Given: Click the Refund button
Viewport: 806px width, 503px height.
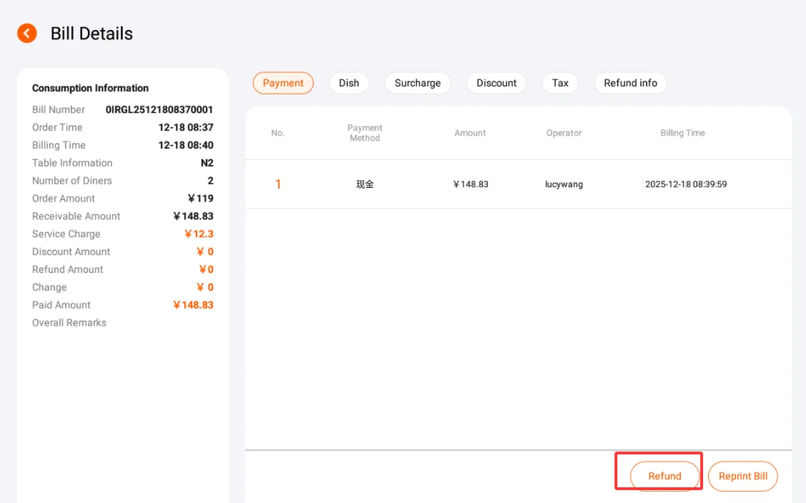Looking at the screenshot, I should [x=665, y=477].
